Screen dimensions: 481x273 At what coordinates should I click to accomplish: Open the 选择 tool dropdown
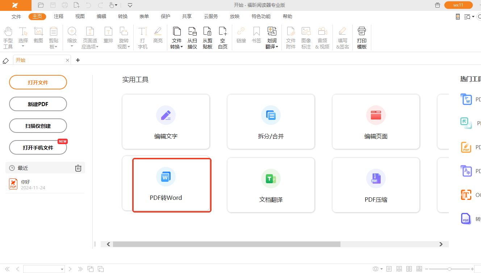click(23, 46)
